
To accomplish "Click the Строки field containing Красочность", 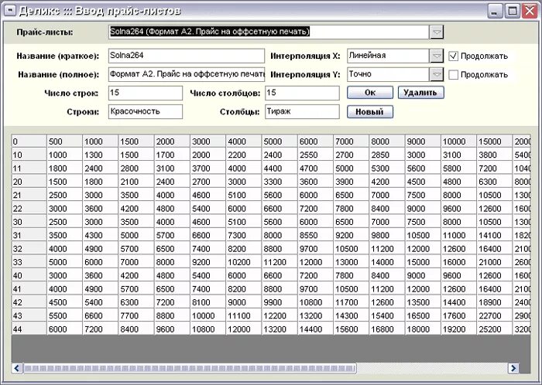I will pos(146,111).
